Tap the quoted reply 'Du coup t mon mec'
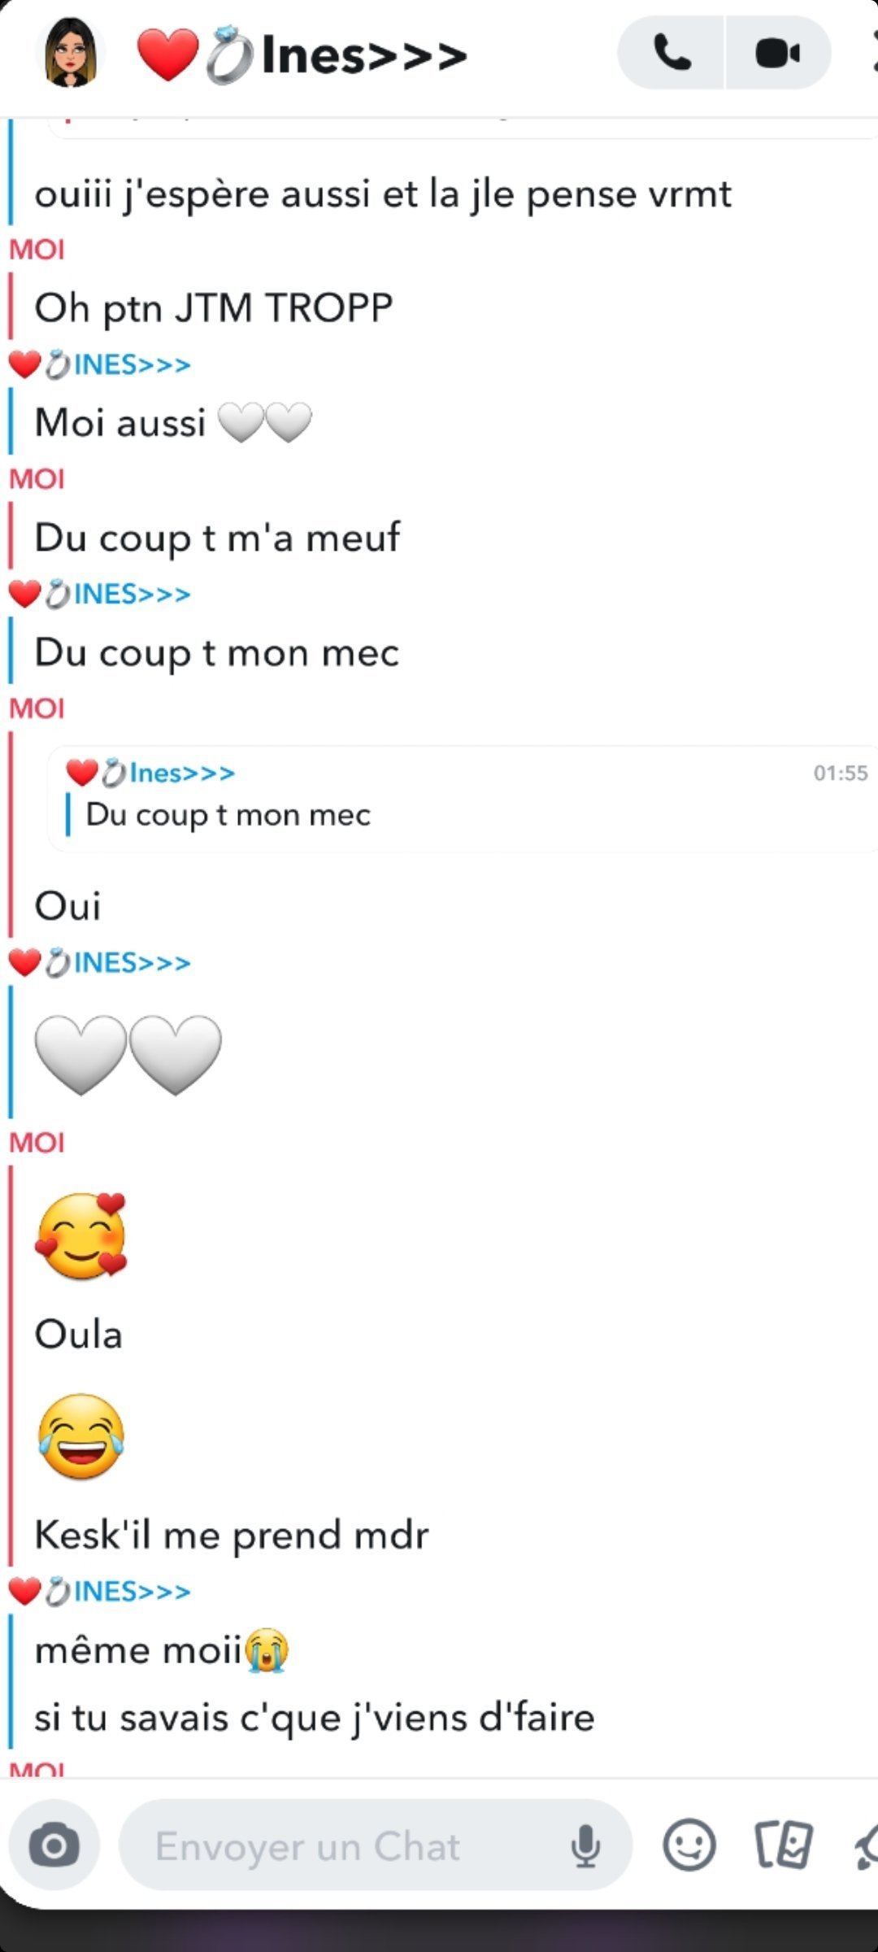The height and width of the screenshot is (1952, 878). pos(462,799)
